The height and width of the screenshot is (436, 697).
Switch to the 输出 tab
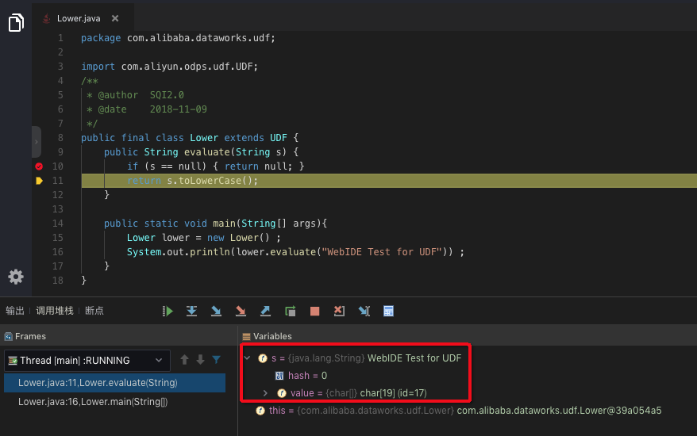pos(14,311)
